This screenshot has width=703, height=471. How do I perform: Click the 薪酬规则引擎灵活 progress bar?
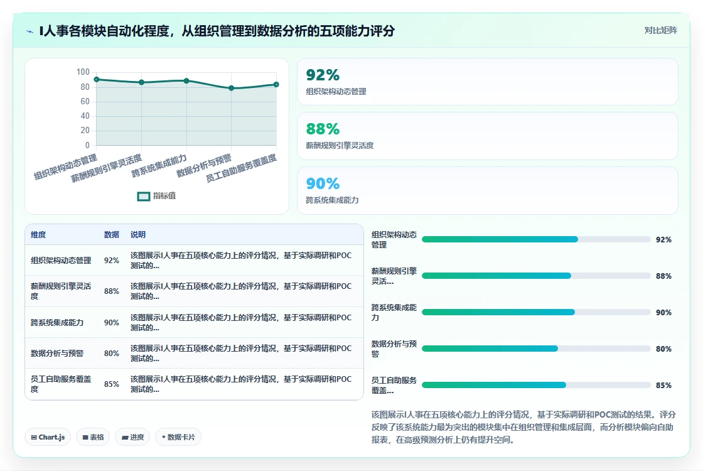(x=536, y=276)
